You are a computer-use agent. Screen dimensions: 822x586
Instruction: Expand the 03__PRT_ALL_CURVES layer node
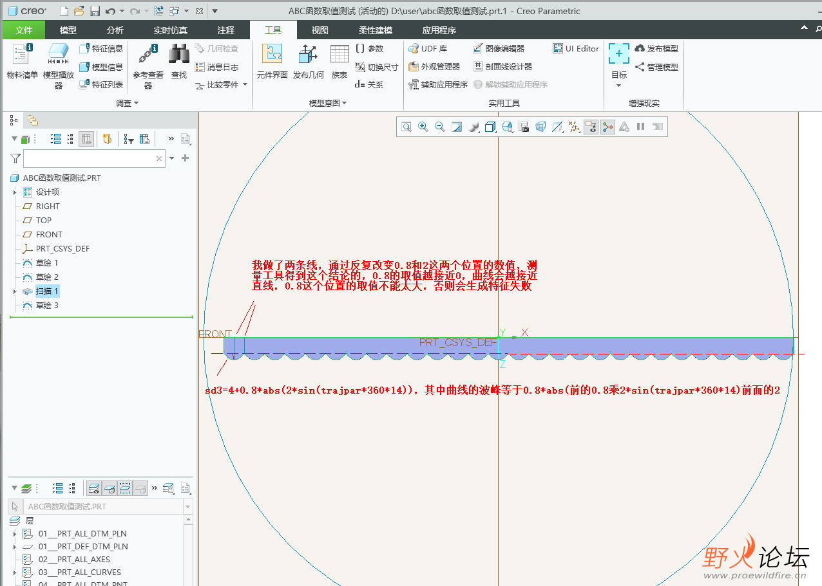click(15, 572)
